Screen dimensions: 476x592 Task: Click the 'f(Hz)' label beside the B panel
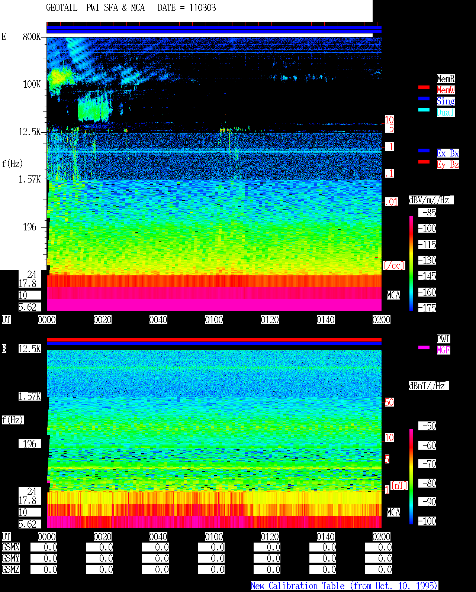point(12,420)
